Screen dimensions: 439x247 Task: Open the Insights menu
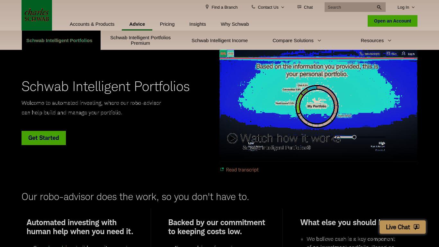click(x=198, y=24)
